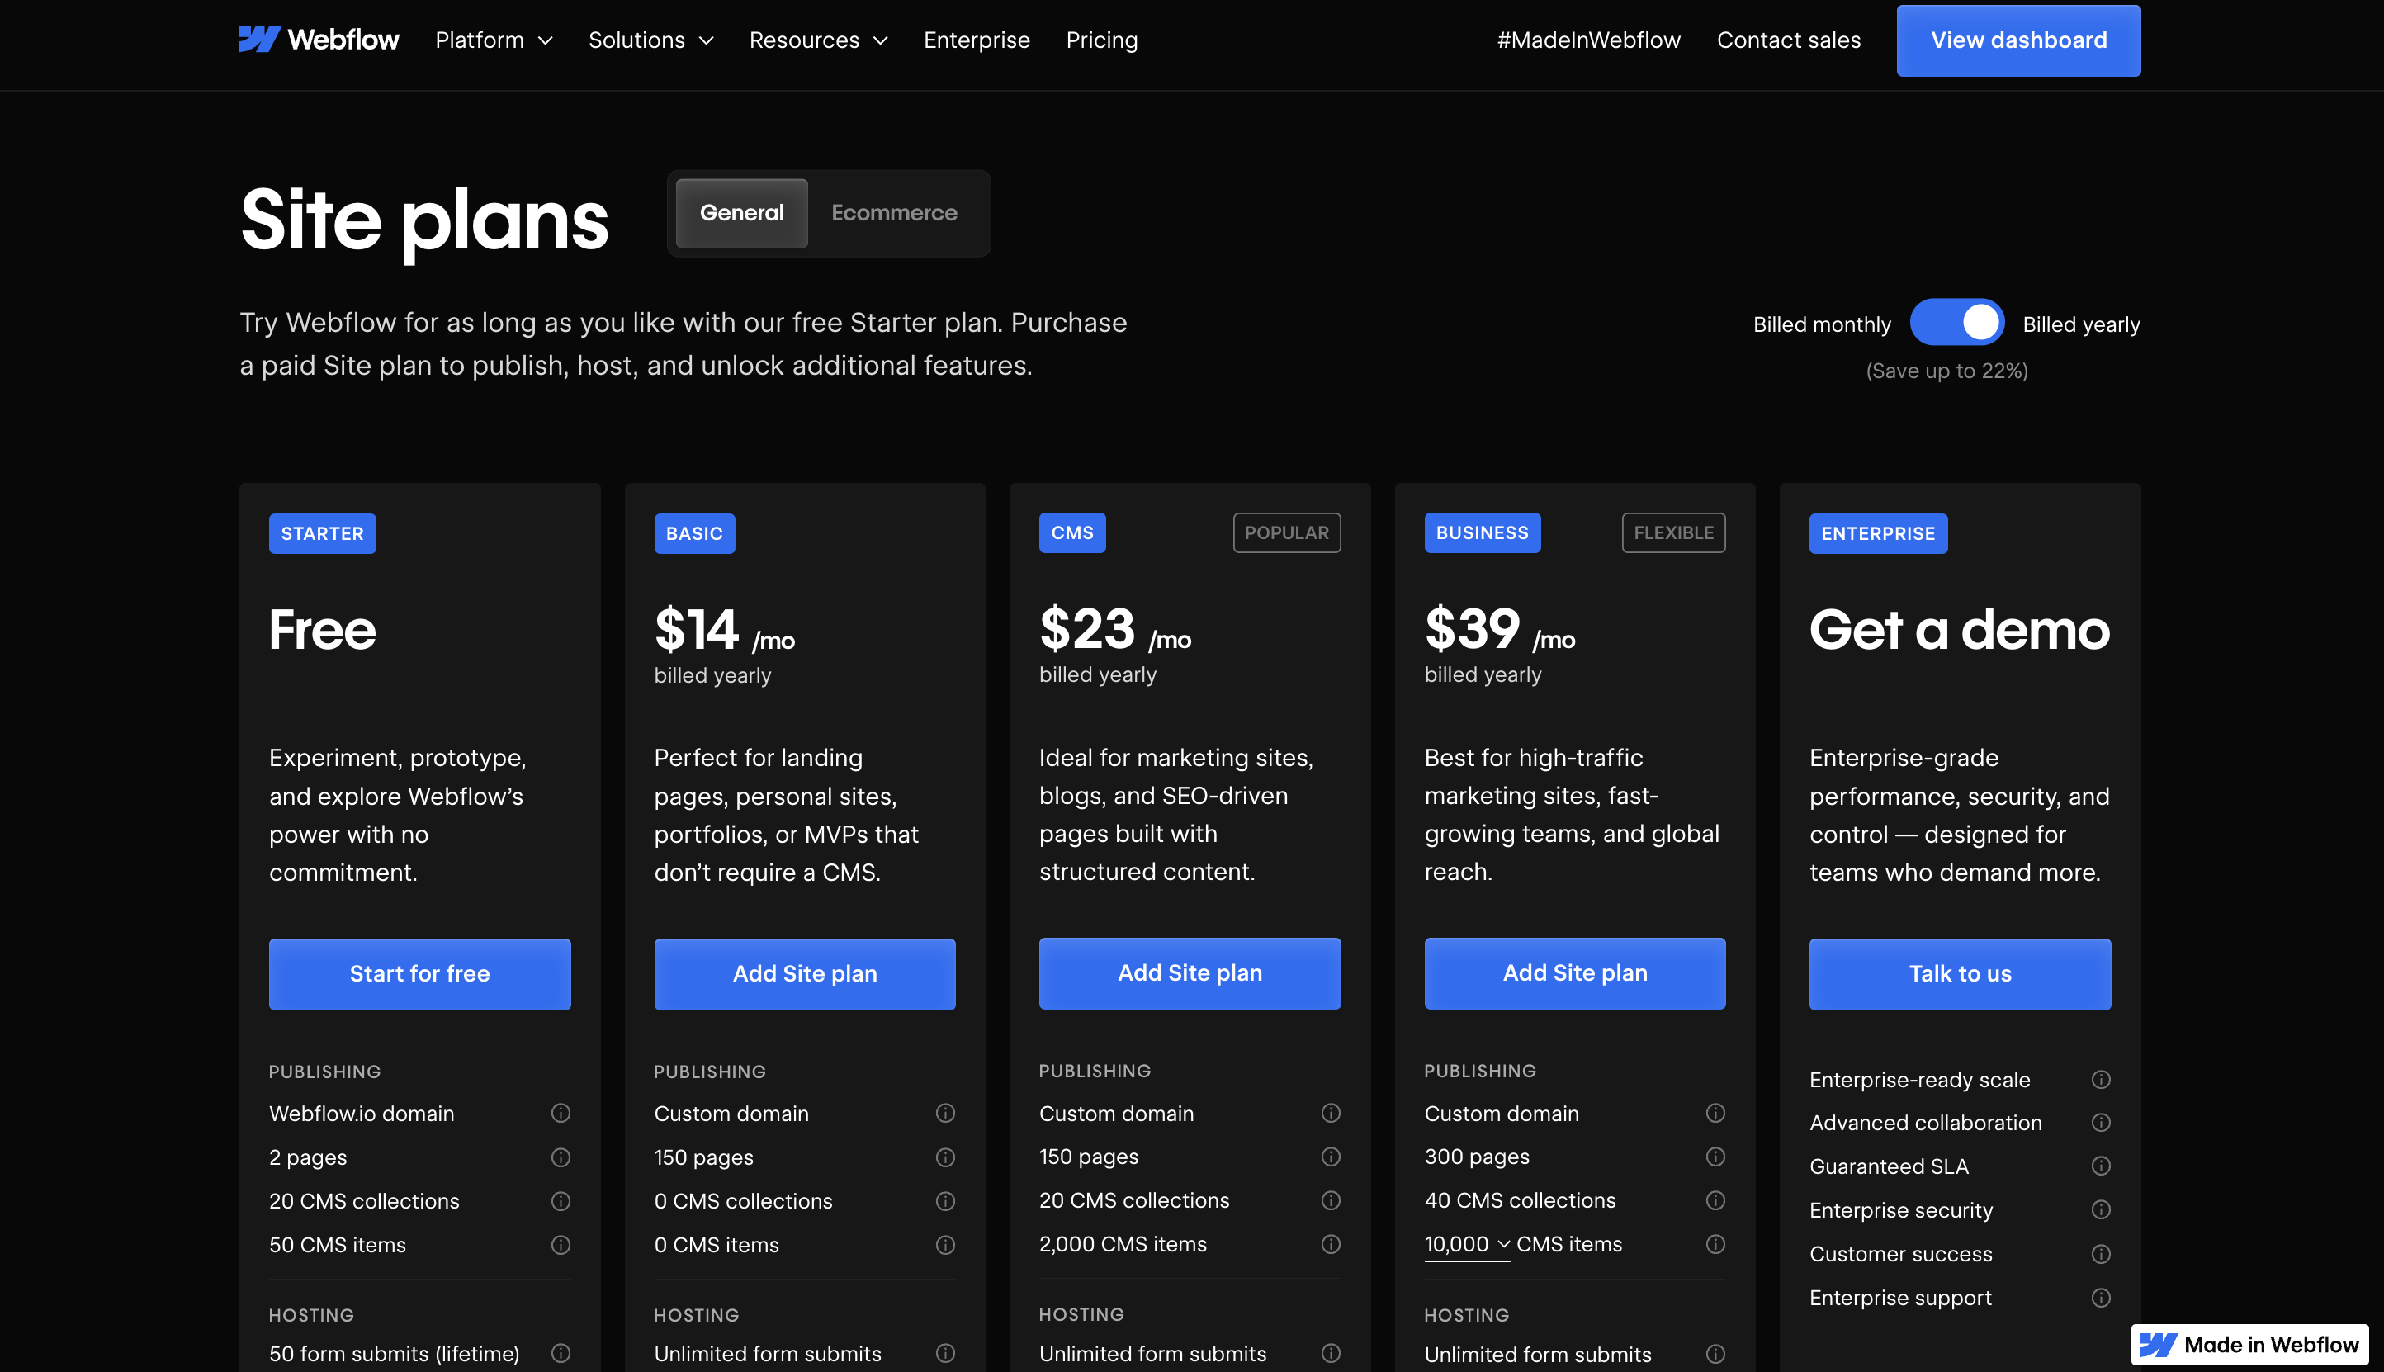Show info for Starter 20 CMS collections
Viewport: 2384px width, 1372px height.
(x=561, y=1200)
